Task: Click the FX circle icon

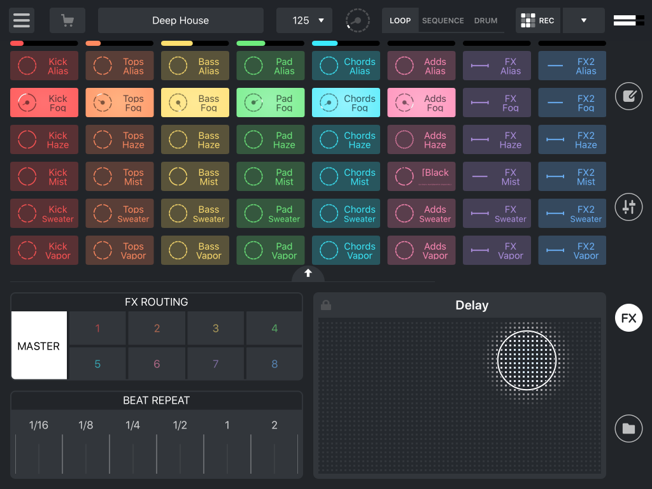Action: coord(628,318)
